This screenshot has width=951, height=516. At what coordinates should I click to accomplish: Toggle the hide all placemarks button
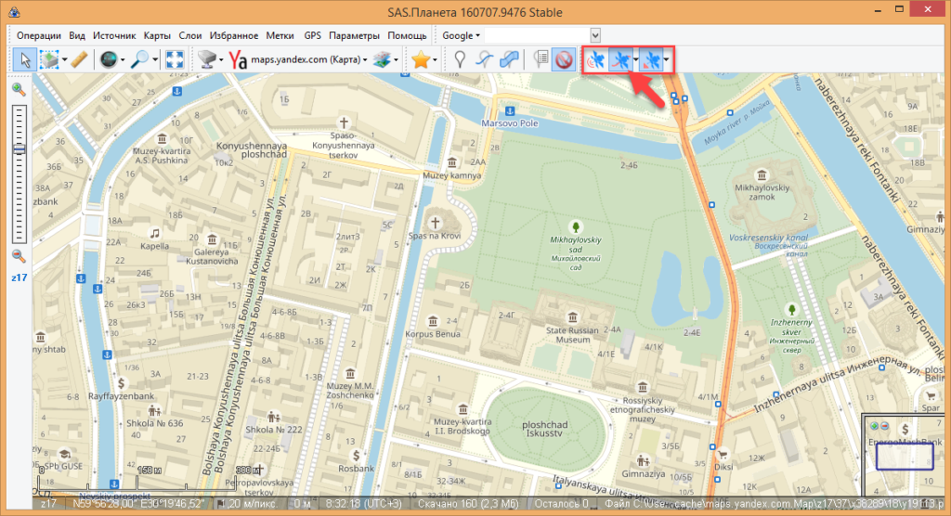(x=562, y=60)
